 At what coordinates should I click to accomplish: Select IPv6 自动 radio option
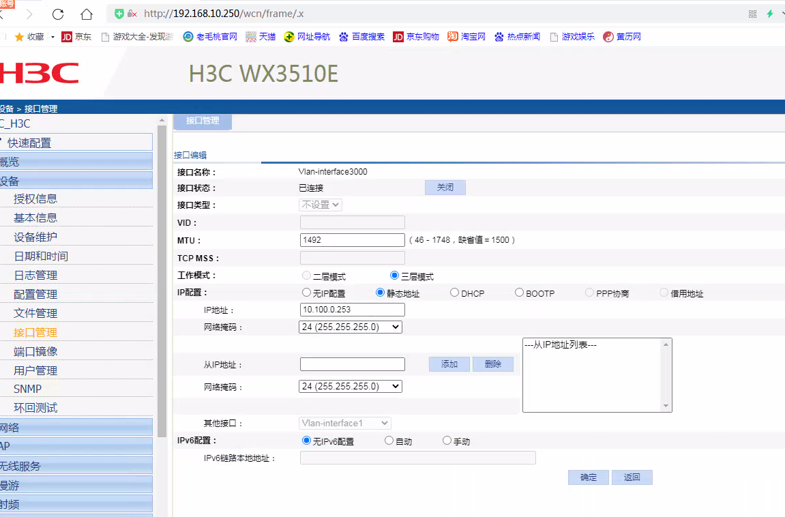(x=389, y=441)
